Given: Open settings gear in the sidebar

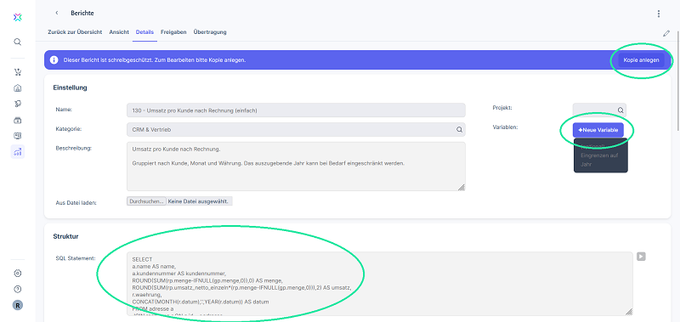Looking at the screenshot, I should coord(17,274).
